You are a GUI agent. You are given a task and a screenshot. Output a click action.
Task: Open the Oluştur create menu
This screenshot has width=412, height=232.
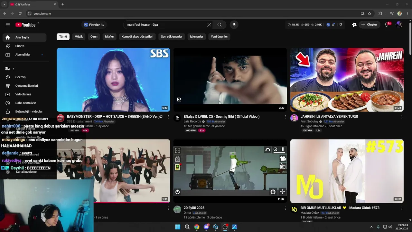click(x=370, y=25)
